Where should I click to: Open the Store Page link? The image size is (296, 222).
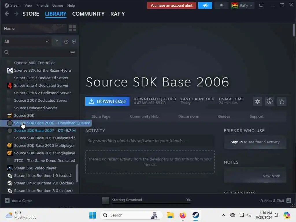point(101,116)
